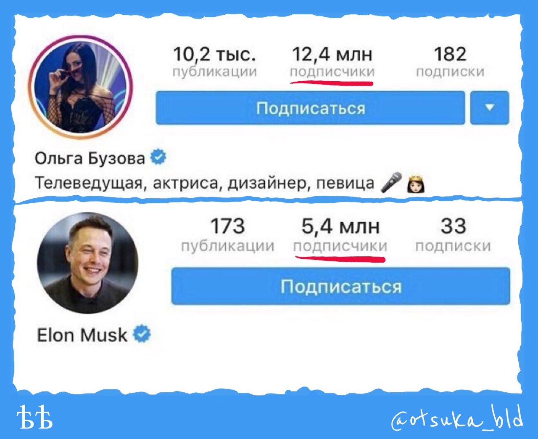Image resolution: width=538 pixels, height=439 pixels.
Task: Click the verified badge next to Ольга Бузова
Action: pos(158,157)
